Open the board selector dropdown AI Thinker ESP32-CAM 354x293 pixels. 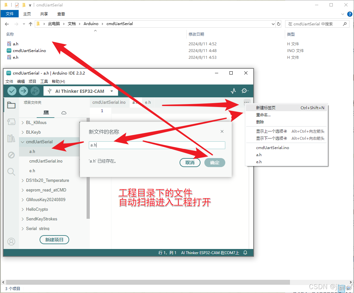pos(80,91)
